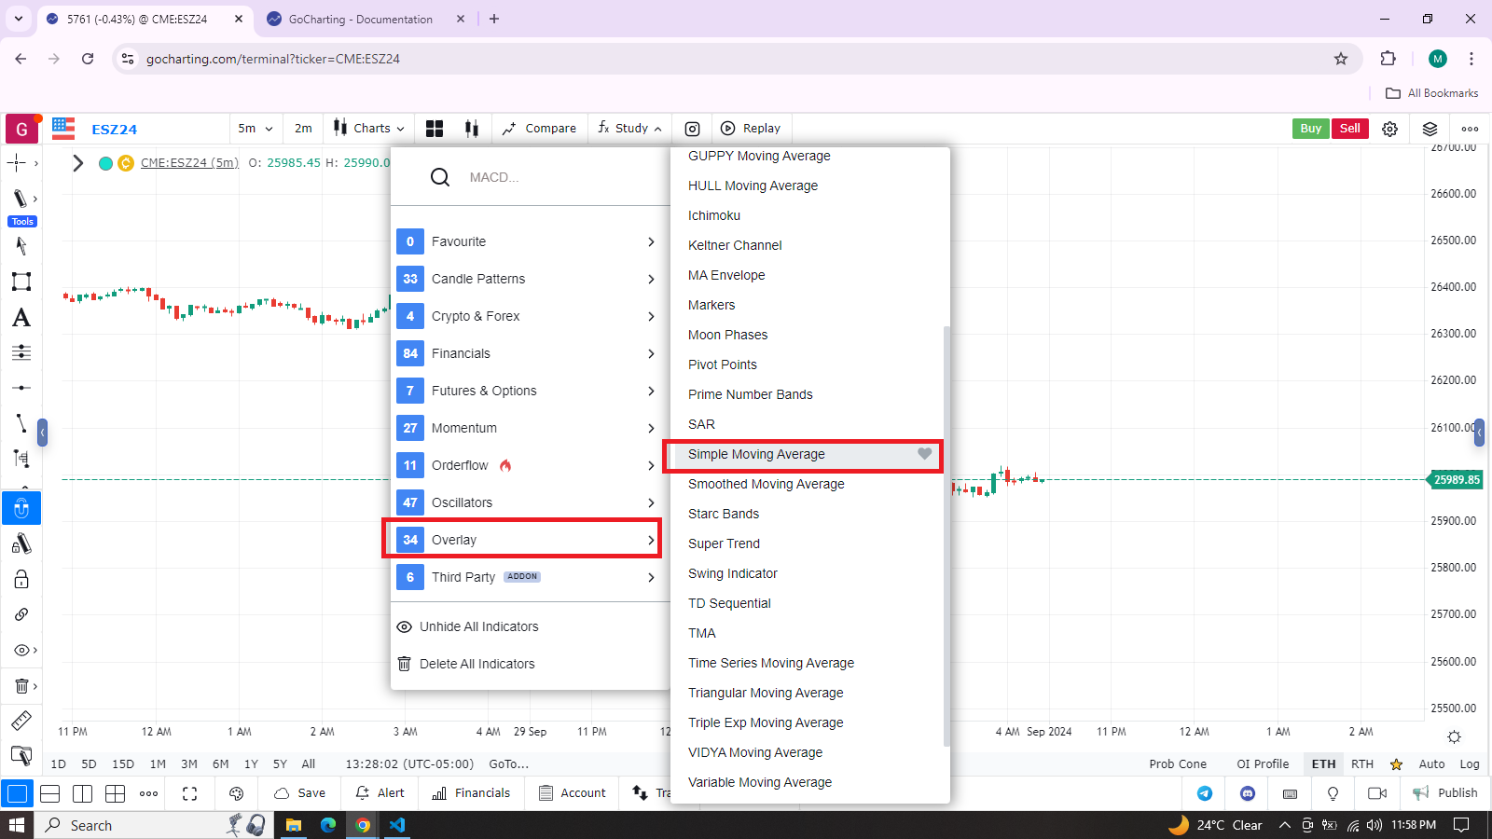Switch to GoCharting Documentation tab
This screenshot has width=1492, height=839.
click(361, 19)
